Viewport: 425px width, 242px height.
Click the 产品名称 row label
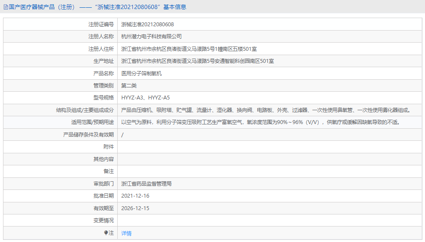coord(103,73)
